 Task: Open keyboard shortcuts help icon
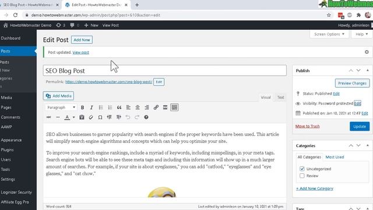click(146, 117)
